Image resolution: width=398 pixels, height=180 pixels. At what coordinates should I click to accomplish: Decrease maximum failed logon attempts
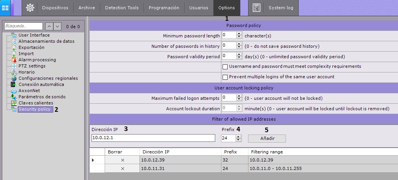pos(239,100)
